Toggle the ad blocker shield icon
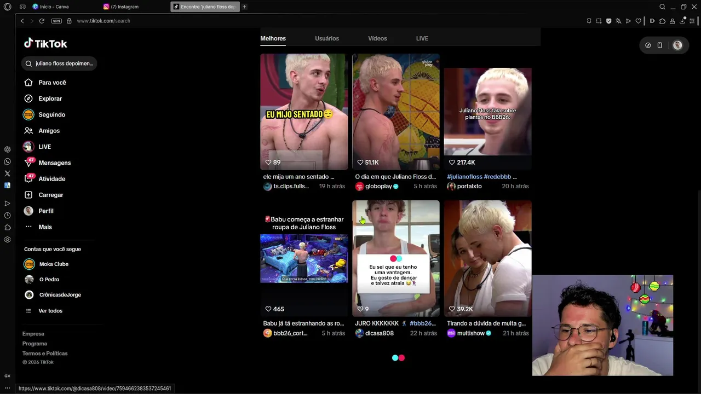701x394 pixels. pos(608,21)
